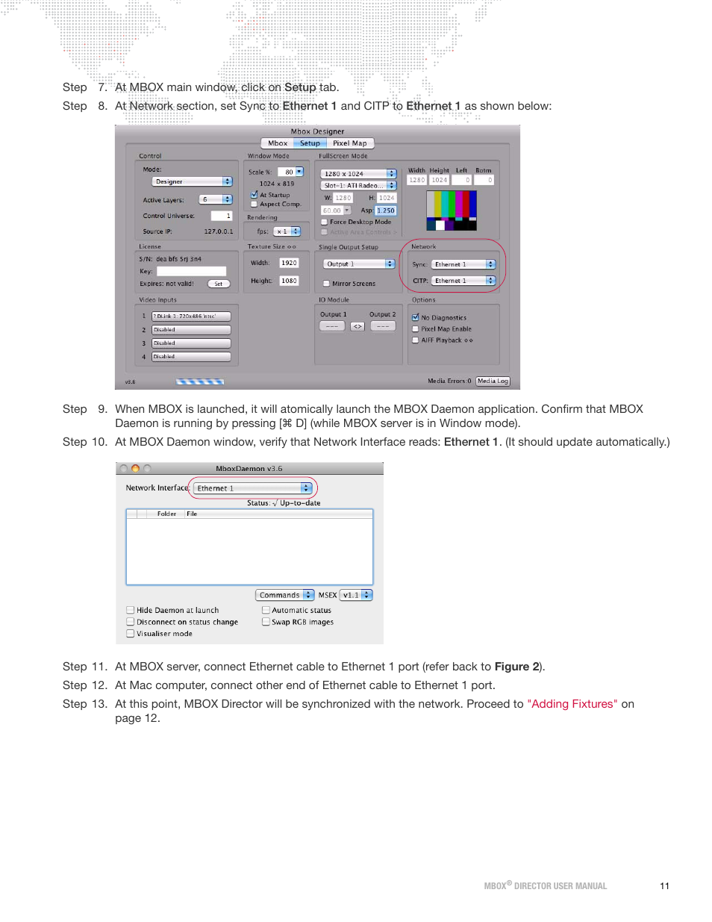Select the Pixel Map tab
The width and height of the screenshot is (712, 922).
tap(349, 143)
